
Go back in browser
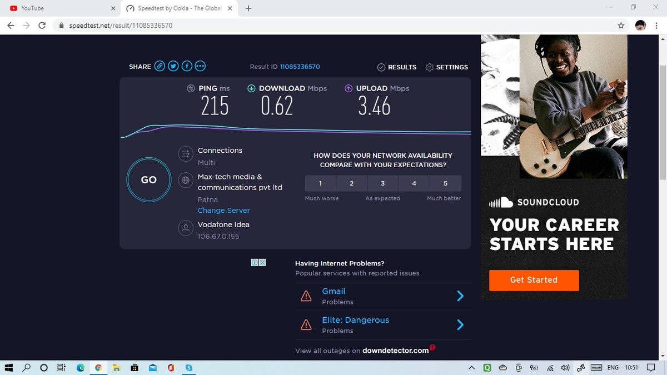click(11, 26)
